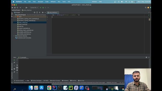Toggle soft-wrap icon in Run panel
The width and height of the screenshot is (162, 91).
(x=17, y=65)
